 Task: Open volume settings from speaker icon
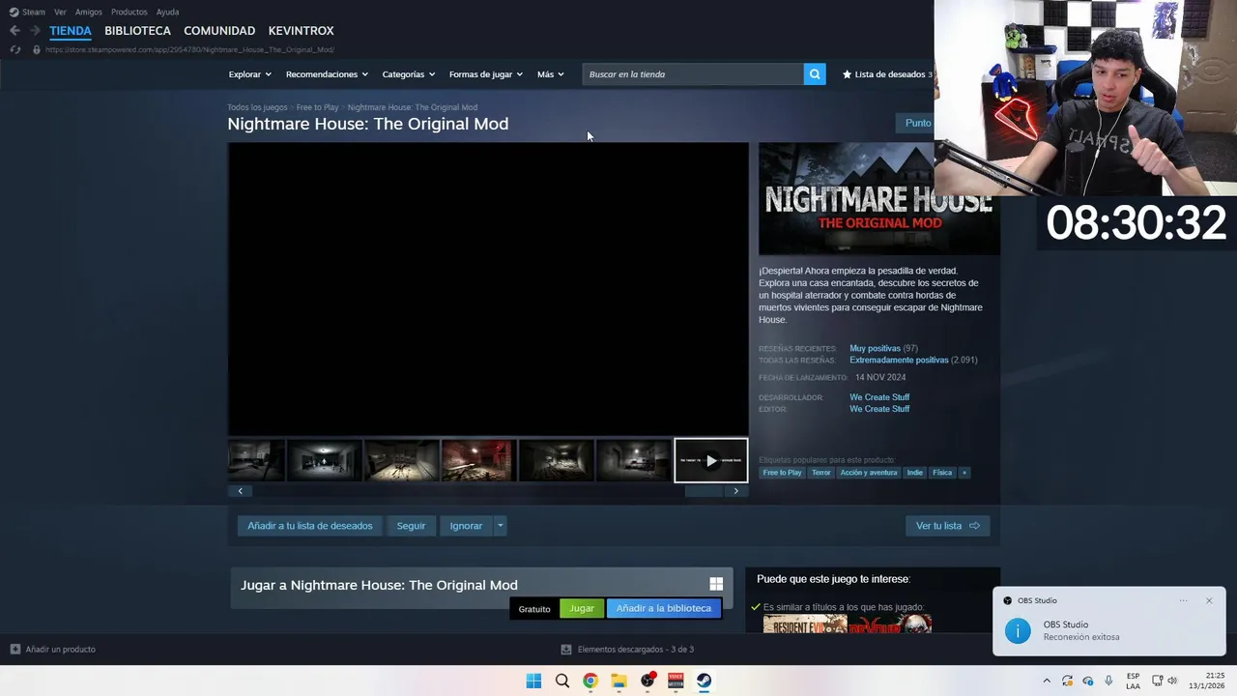pyautogui.click(x=1172, y=681)
